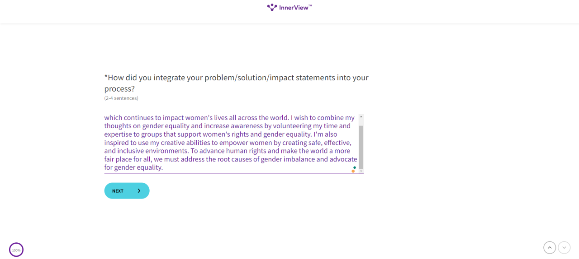
Task: Click the orange dot in the answer box
Action: 353,171
